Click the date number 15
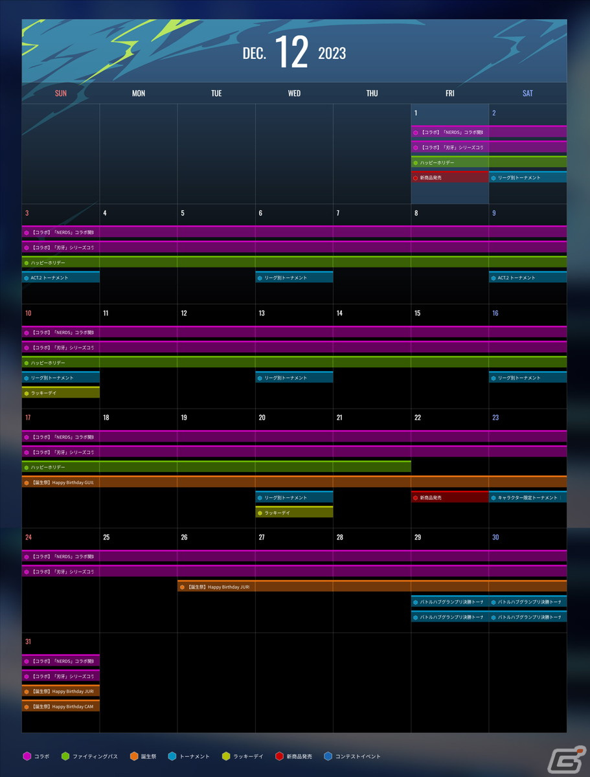 (417, 313)
